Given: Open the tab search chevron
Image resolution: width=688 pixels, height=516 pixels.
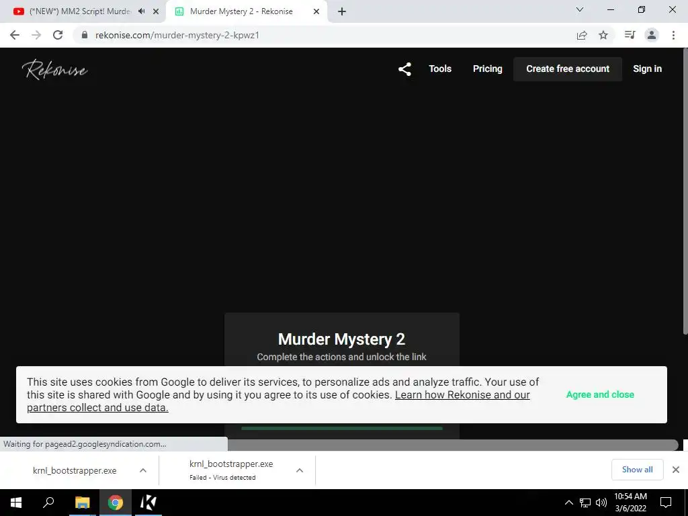Looking at the screenshot, I should click(580, 9).
